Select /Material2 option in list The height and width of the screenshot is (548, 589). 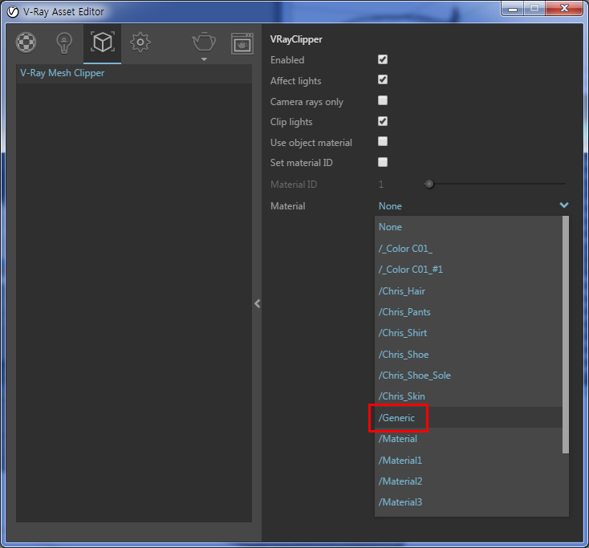pos(468,481)
